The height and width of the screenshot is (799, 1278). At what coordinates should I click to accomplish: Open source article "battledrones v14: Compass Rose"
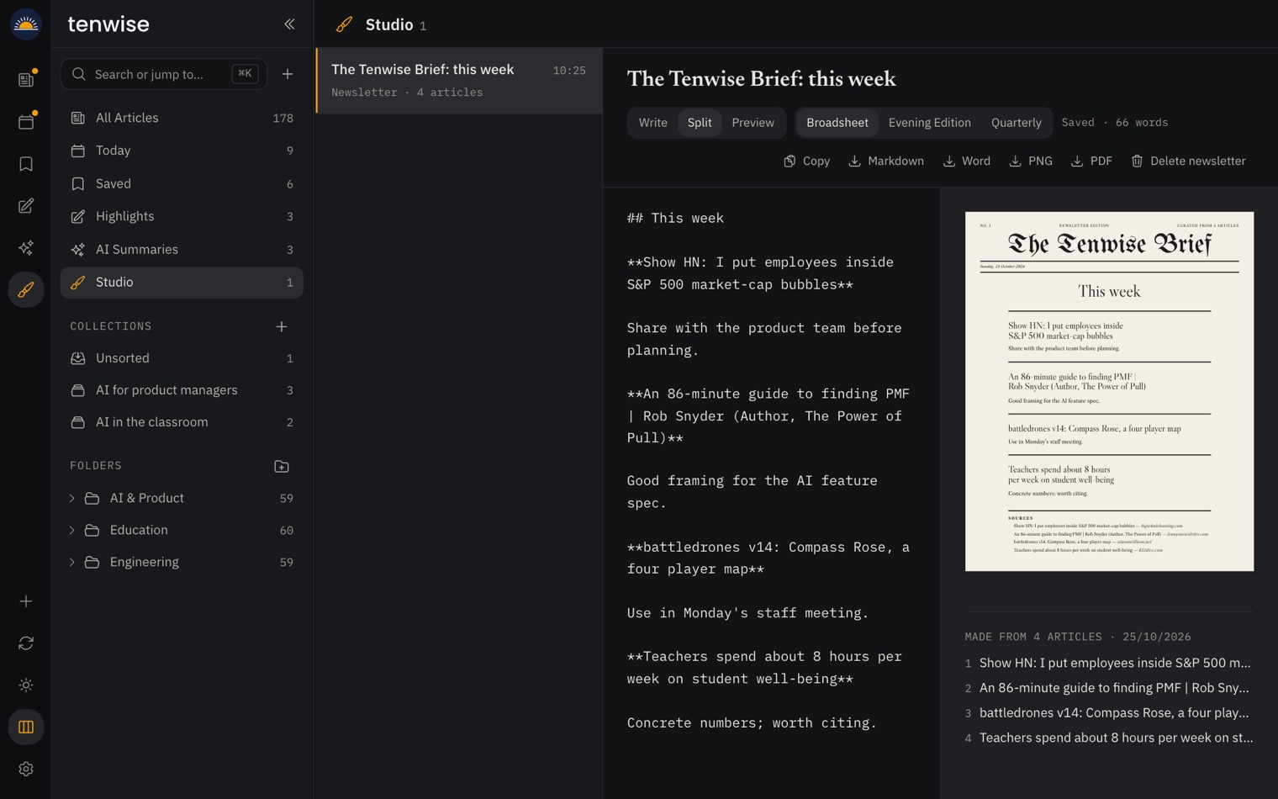pyautogui.click(x=1109, y=713)
